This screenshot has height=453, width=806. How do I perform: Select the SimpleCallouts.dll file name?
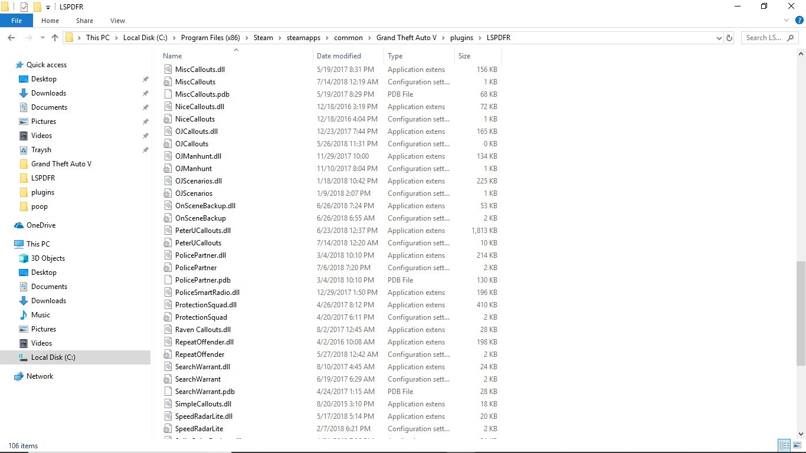203,404
